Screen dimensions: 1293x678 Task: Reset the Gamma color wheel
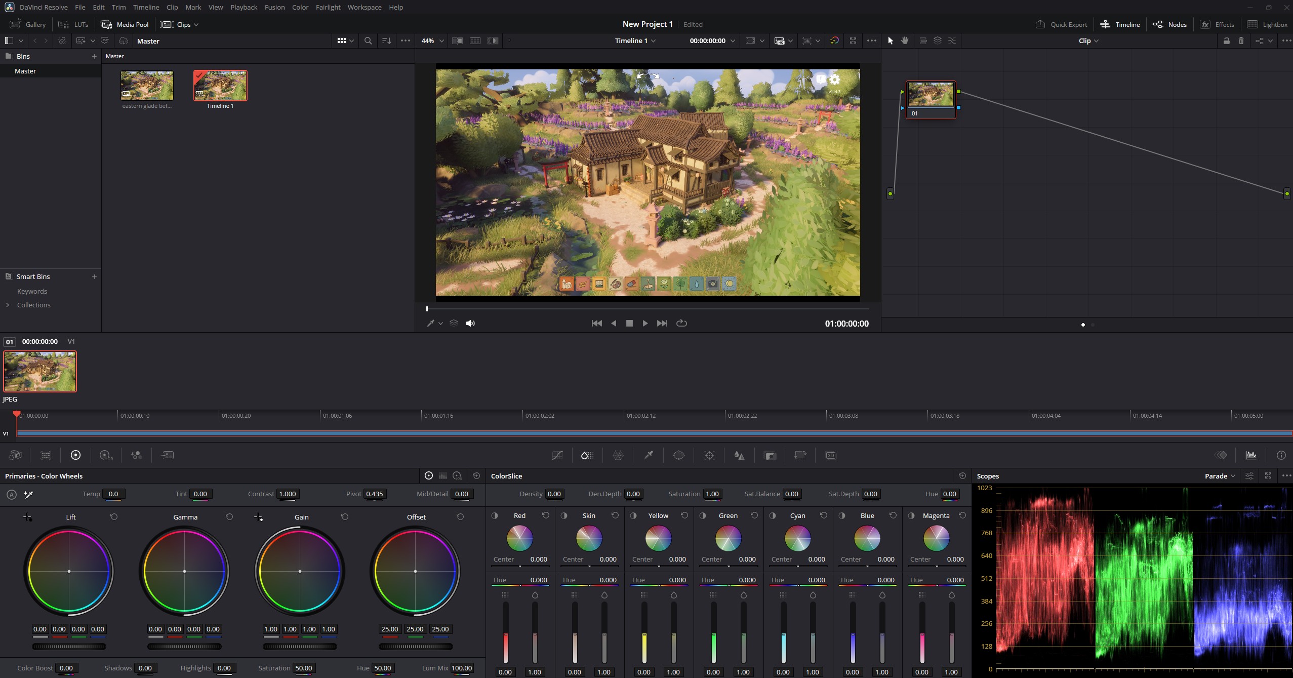[229, 516]
